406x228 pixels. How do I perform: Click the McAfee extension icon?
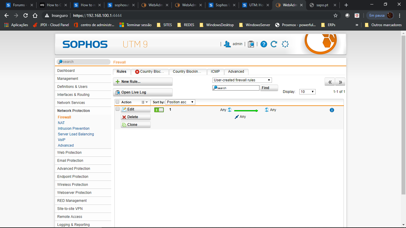tap(357, 15)
